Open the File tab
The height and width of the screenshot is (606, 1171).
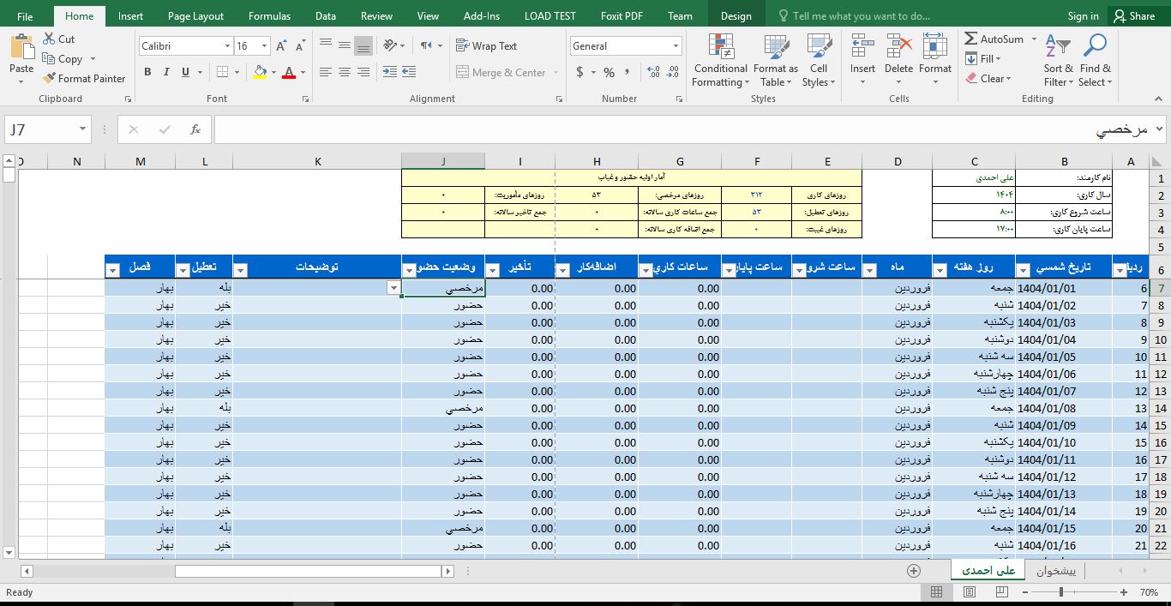(25, 16)
